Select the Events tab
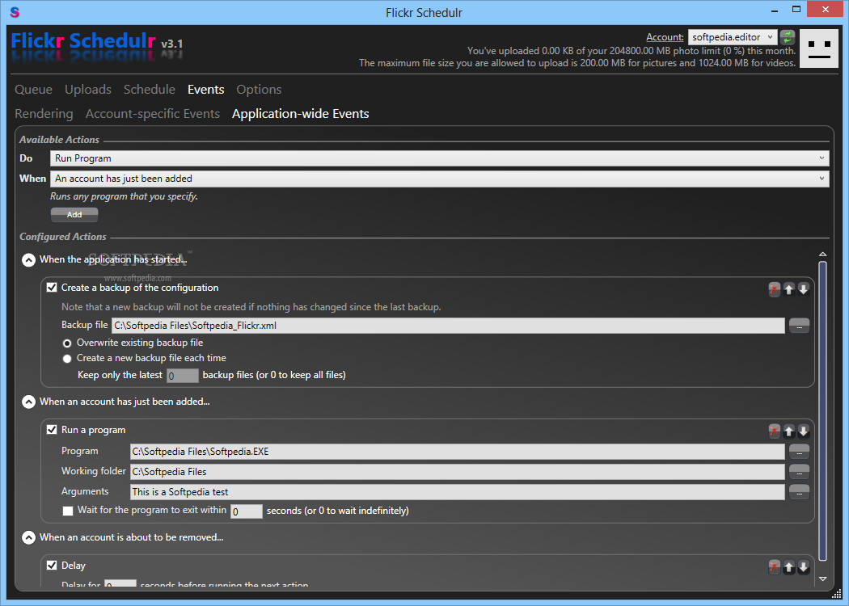Viewport: 849px width, 606px height. [205, 89]
